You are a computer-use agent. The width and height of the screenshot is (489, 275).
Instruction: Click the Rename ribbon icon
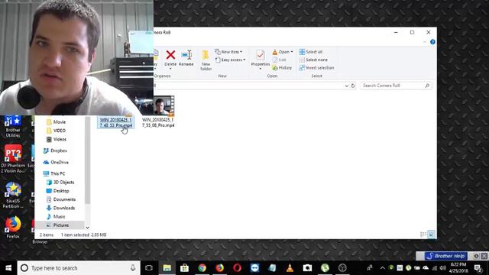[186, 58]
